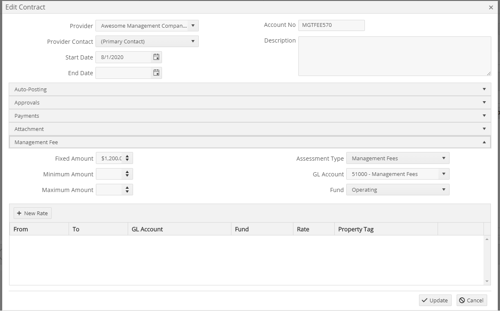Open the End Date calendar picker

(156, 73)
